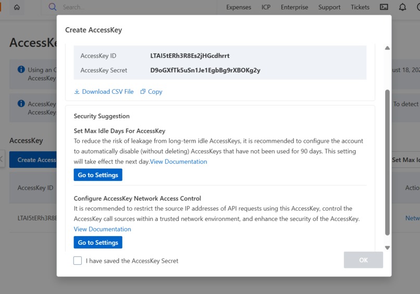The image size is (420, 294).
Task: Click the copy icon beside Copy
Action: click(x=143, y=92)
